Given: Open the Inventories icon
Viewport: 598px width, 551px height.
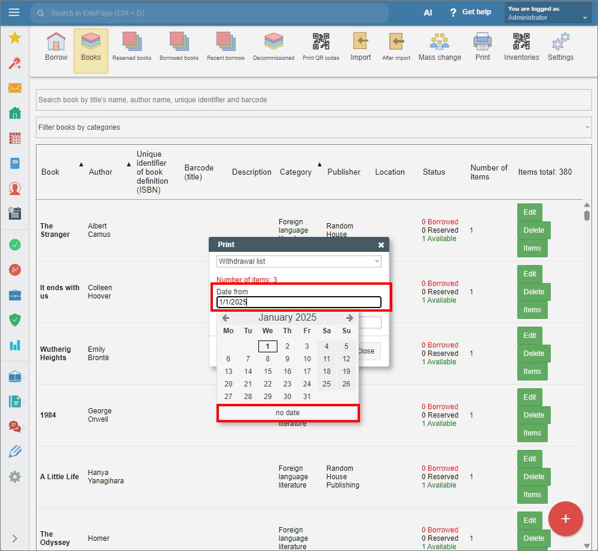Looking at the screenshot, I should (x=521, y=47).
